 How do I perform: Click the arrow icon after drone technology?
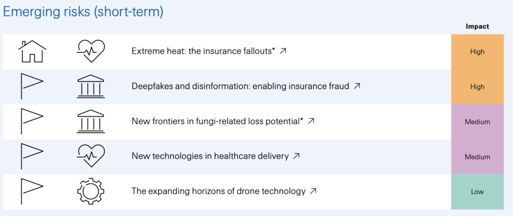(313, 191)
